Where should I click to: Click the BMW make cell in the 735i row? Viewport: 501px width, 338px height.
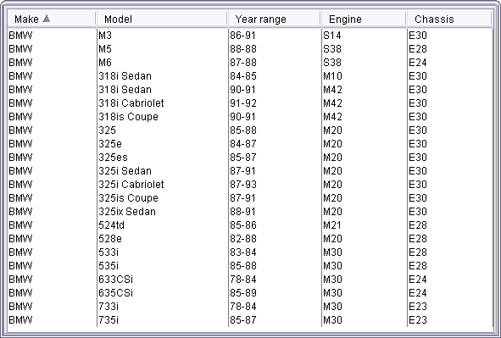tap(52, 320)
